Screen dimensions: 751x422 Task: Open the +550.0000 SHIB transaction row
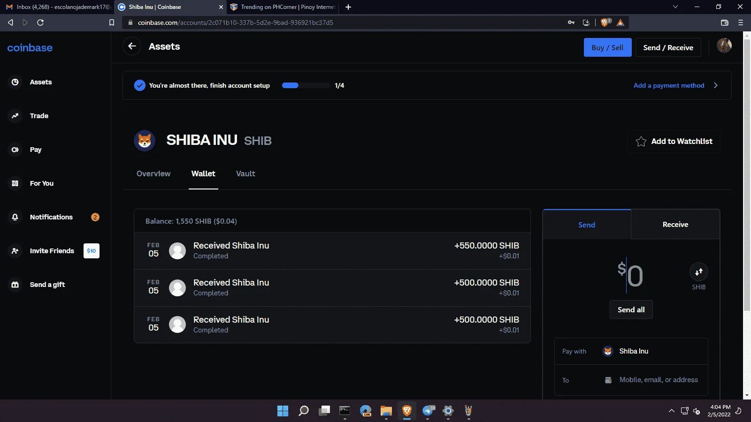point(332,251)
